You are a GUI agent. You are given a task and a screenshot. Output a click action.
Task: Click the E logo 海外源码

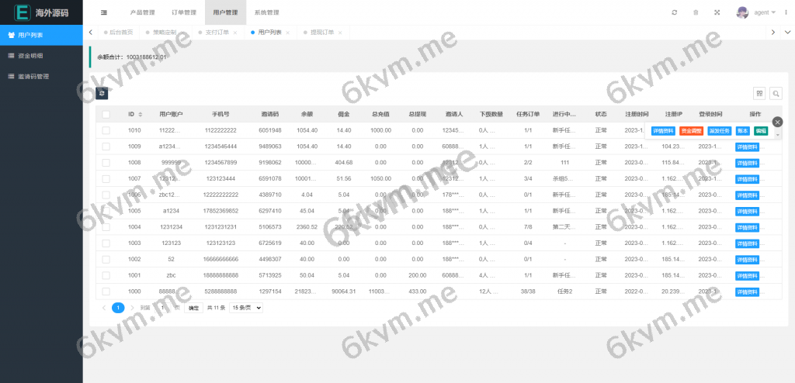click(42, 12)
